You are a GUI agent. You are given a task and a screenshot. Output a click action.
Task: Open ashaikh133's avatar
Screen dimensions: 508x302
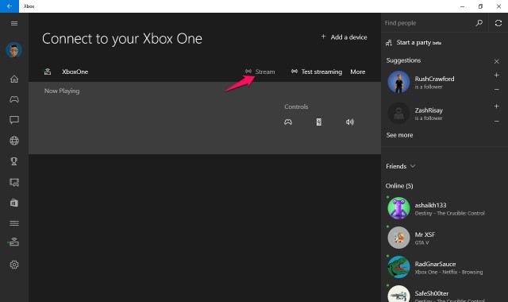coord(398,208)
